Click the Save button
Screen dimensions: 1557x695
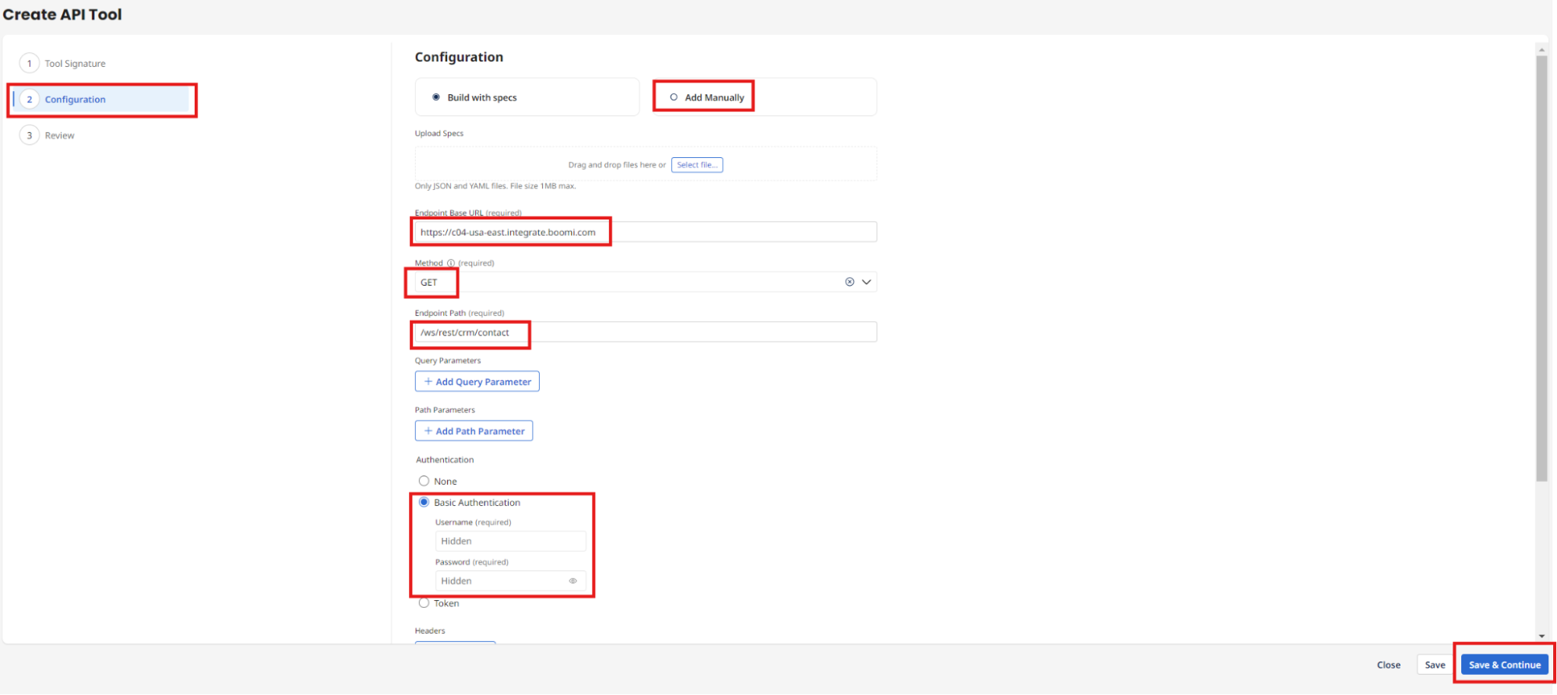point(1435,665)
